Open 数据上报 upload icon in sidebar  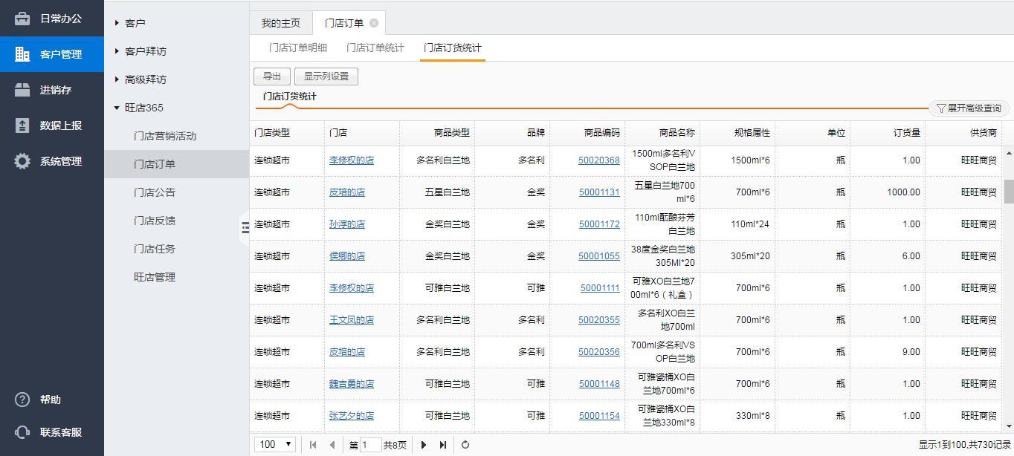[x=22, y=126]
